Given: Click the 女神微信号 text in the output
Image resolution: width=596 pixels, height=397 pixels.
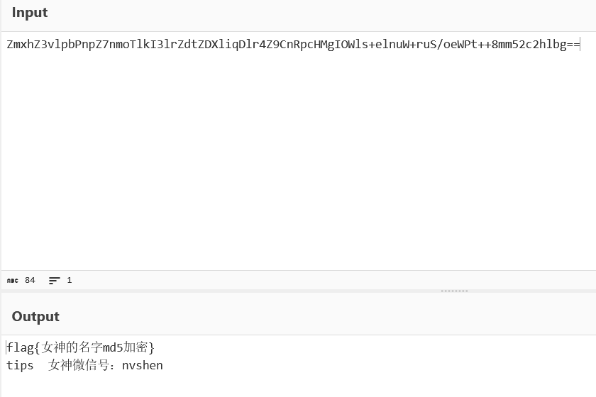Looking at the screenshot, I should pyautogui.click(x=79, y=366).
